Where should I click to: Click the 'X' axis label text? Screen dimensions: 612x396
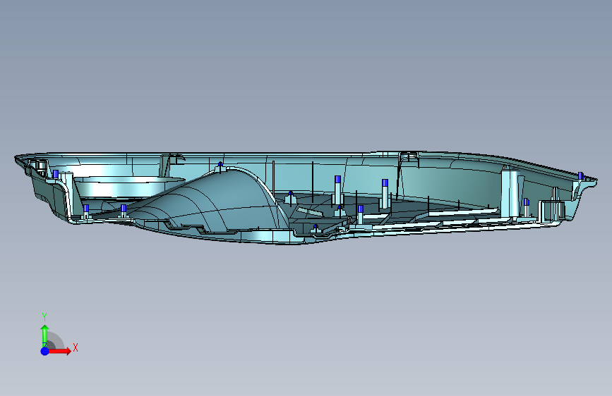point(76,347)
